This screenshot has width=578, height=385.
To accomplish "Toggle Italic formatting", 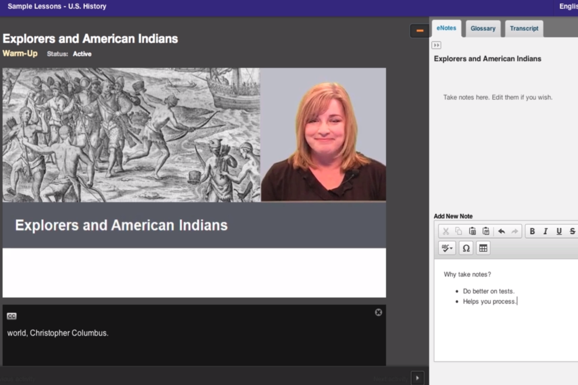I will [x=545, y=231].
